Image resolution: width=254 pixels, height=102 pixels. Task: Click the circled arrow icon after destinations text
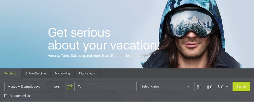(x=148, y=56)
